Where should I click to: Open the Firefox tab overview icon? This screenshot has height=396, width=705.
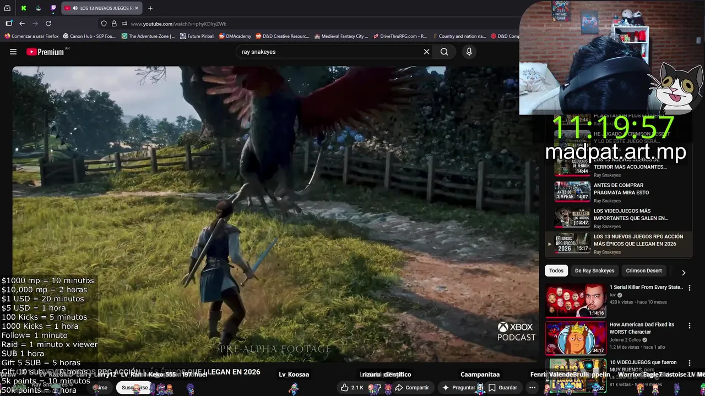8,8
